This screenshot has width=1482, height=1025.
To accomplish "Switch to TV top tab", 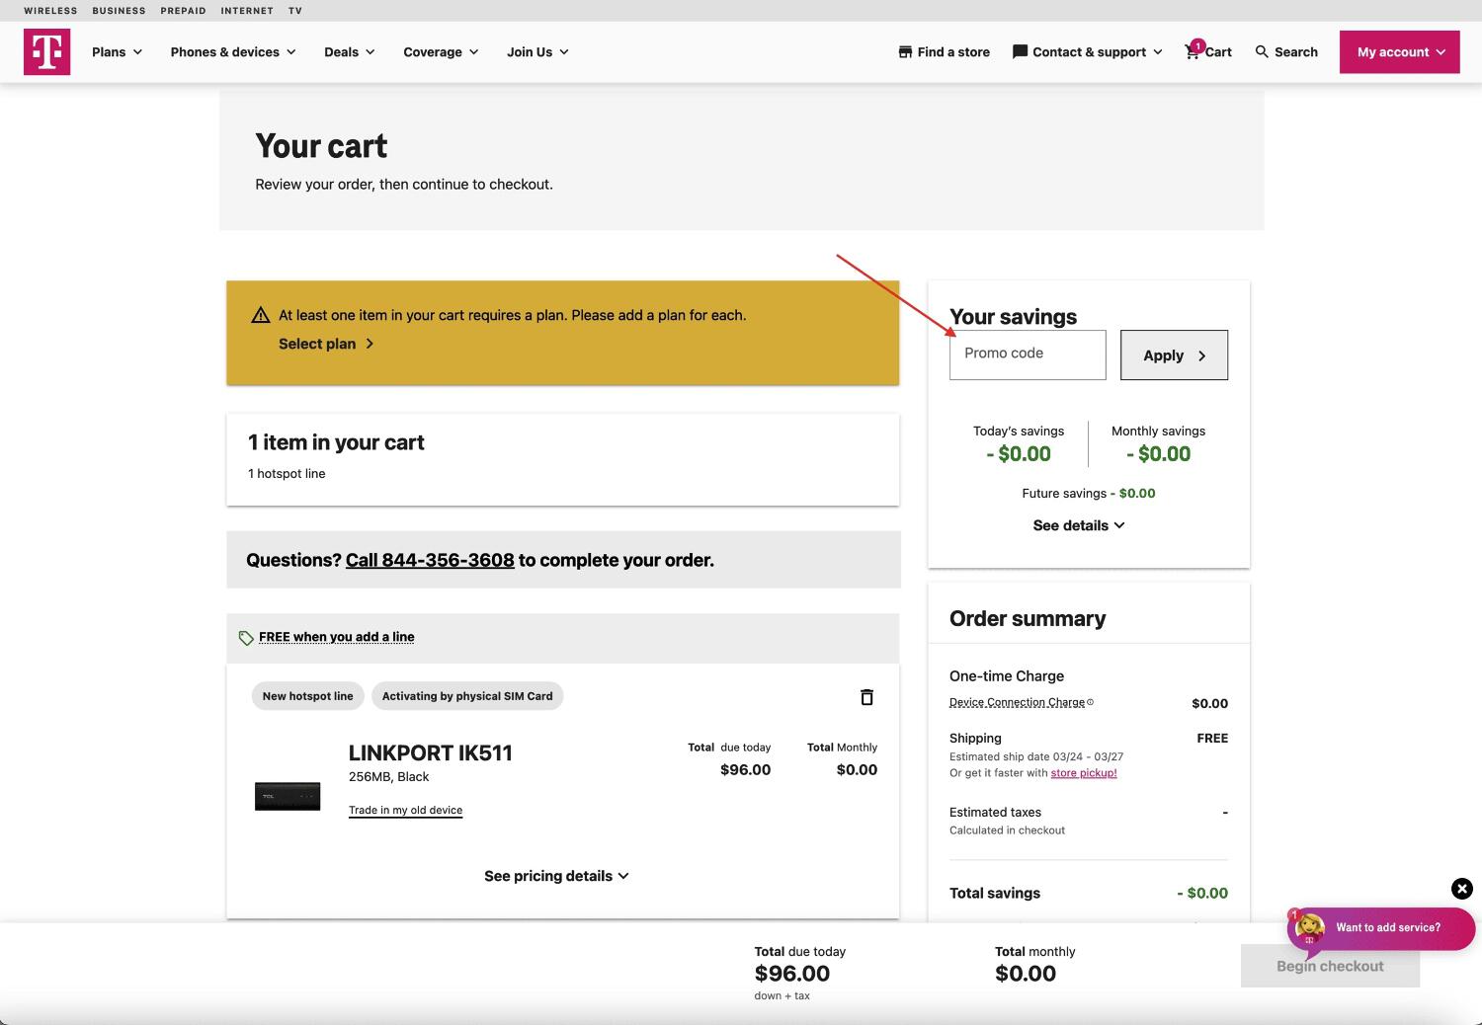I will [x=295, y=11].
